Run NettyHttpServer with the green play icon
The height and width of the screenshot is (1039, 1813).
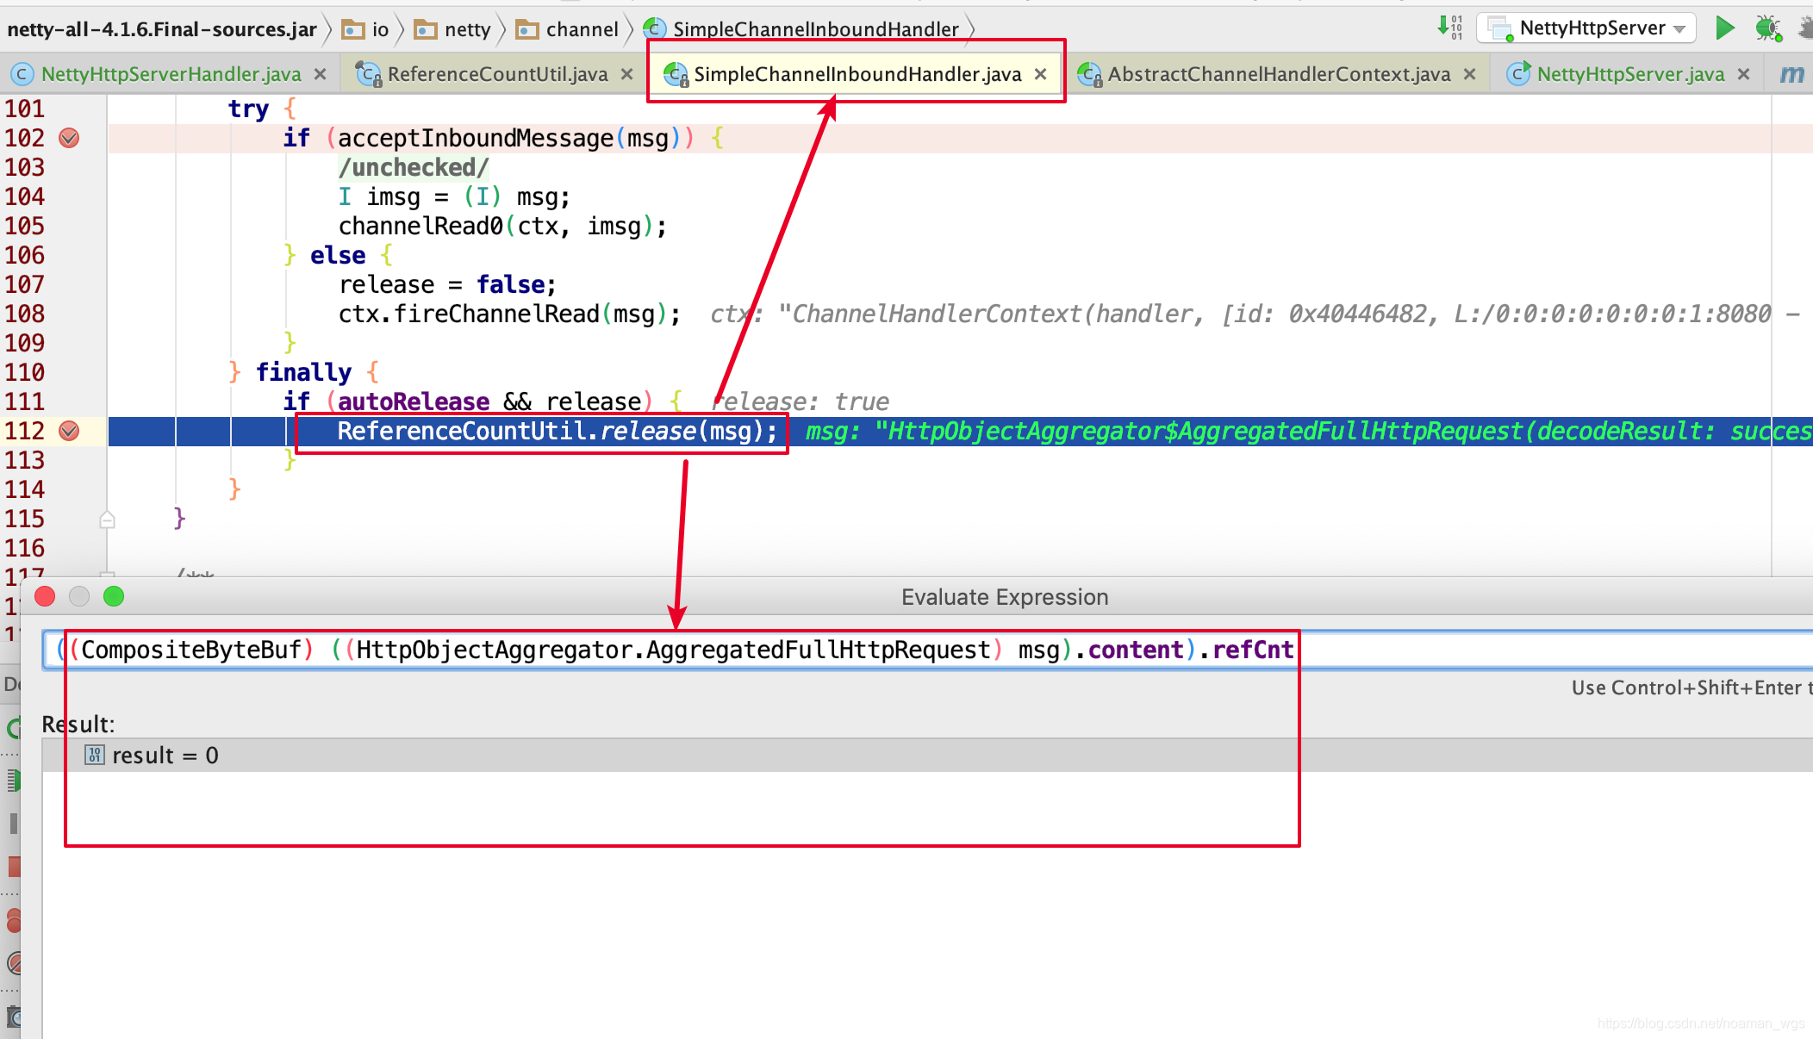click(1724, 28)
